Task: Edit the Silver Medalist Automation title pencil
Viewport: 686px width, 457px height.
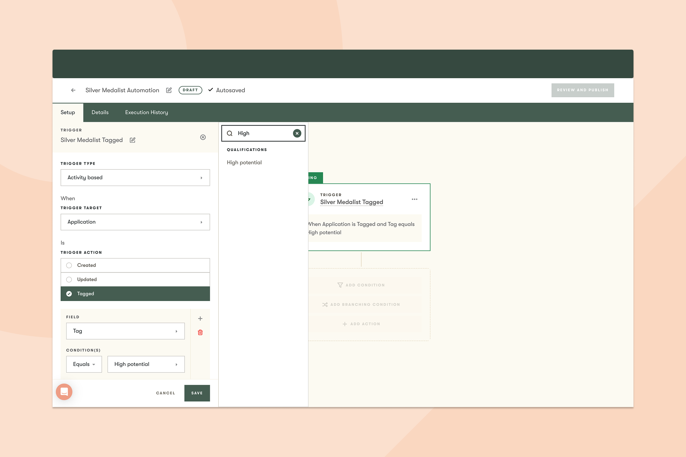Action: 169,90
